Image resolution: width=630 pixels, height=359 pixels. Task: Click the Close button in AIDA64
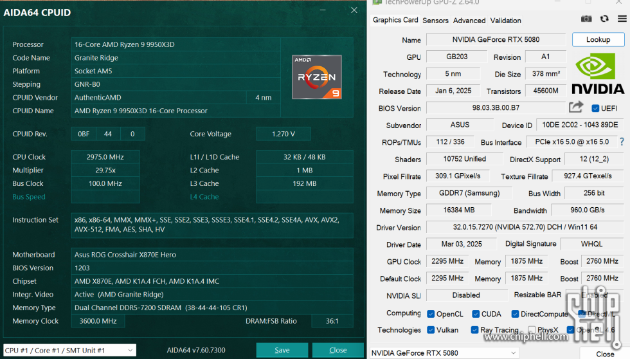(x=338, y=350)
